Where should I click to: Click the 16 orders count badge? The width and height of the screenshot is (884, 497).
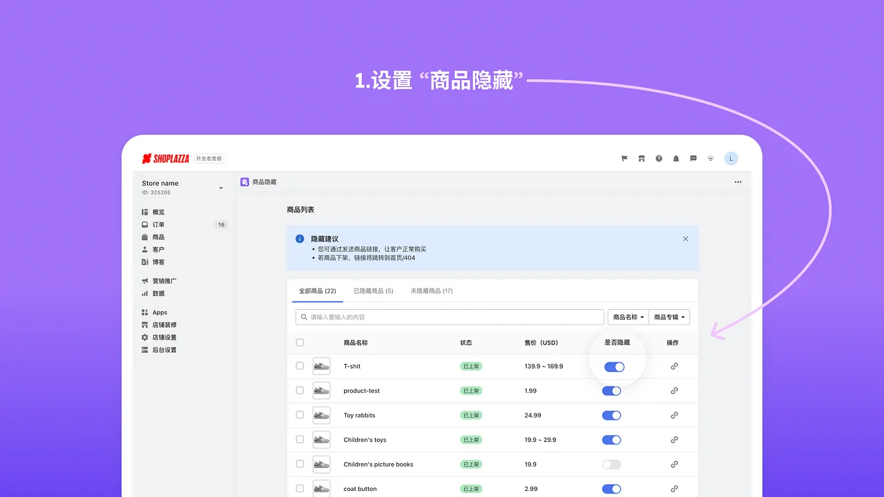pos(221,224)
